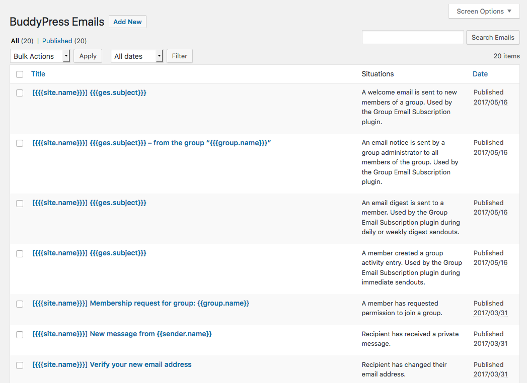Screen dimensions: 527x383
Task: Sort the table by Title column
Action: (x=38, y=74)
